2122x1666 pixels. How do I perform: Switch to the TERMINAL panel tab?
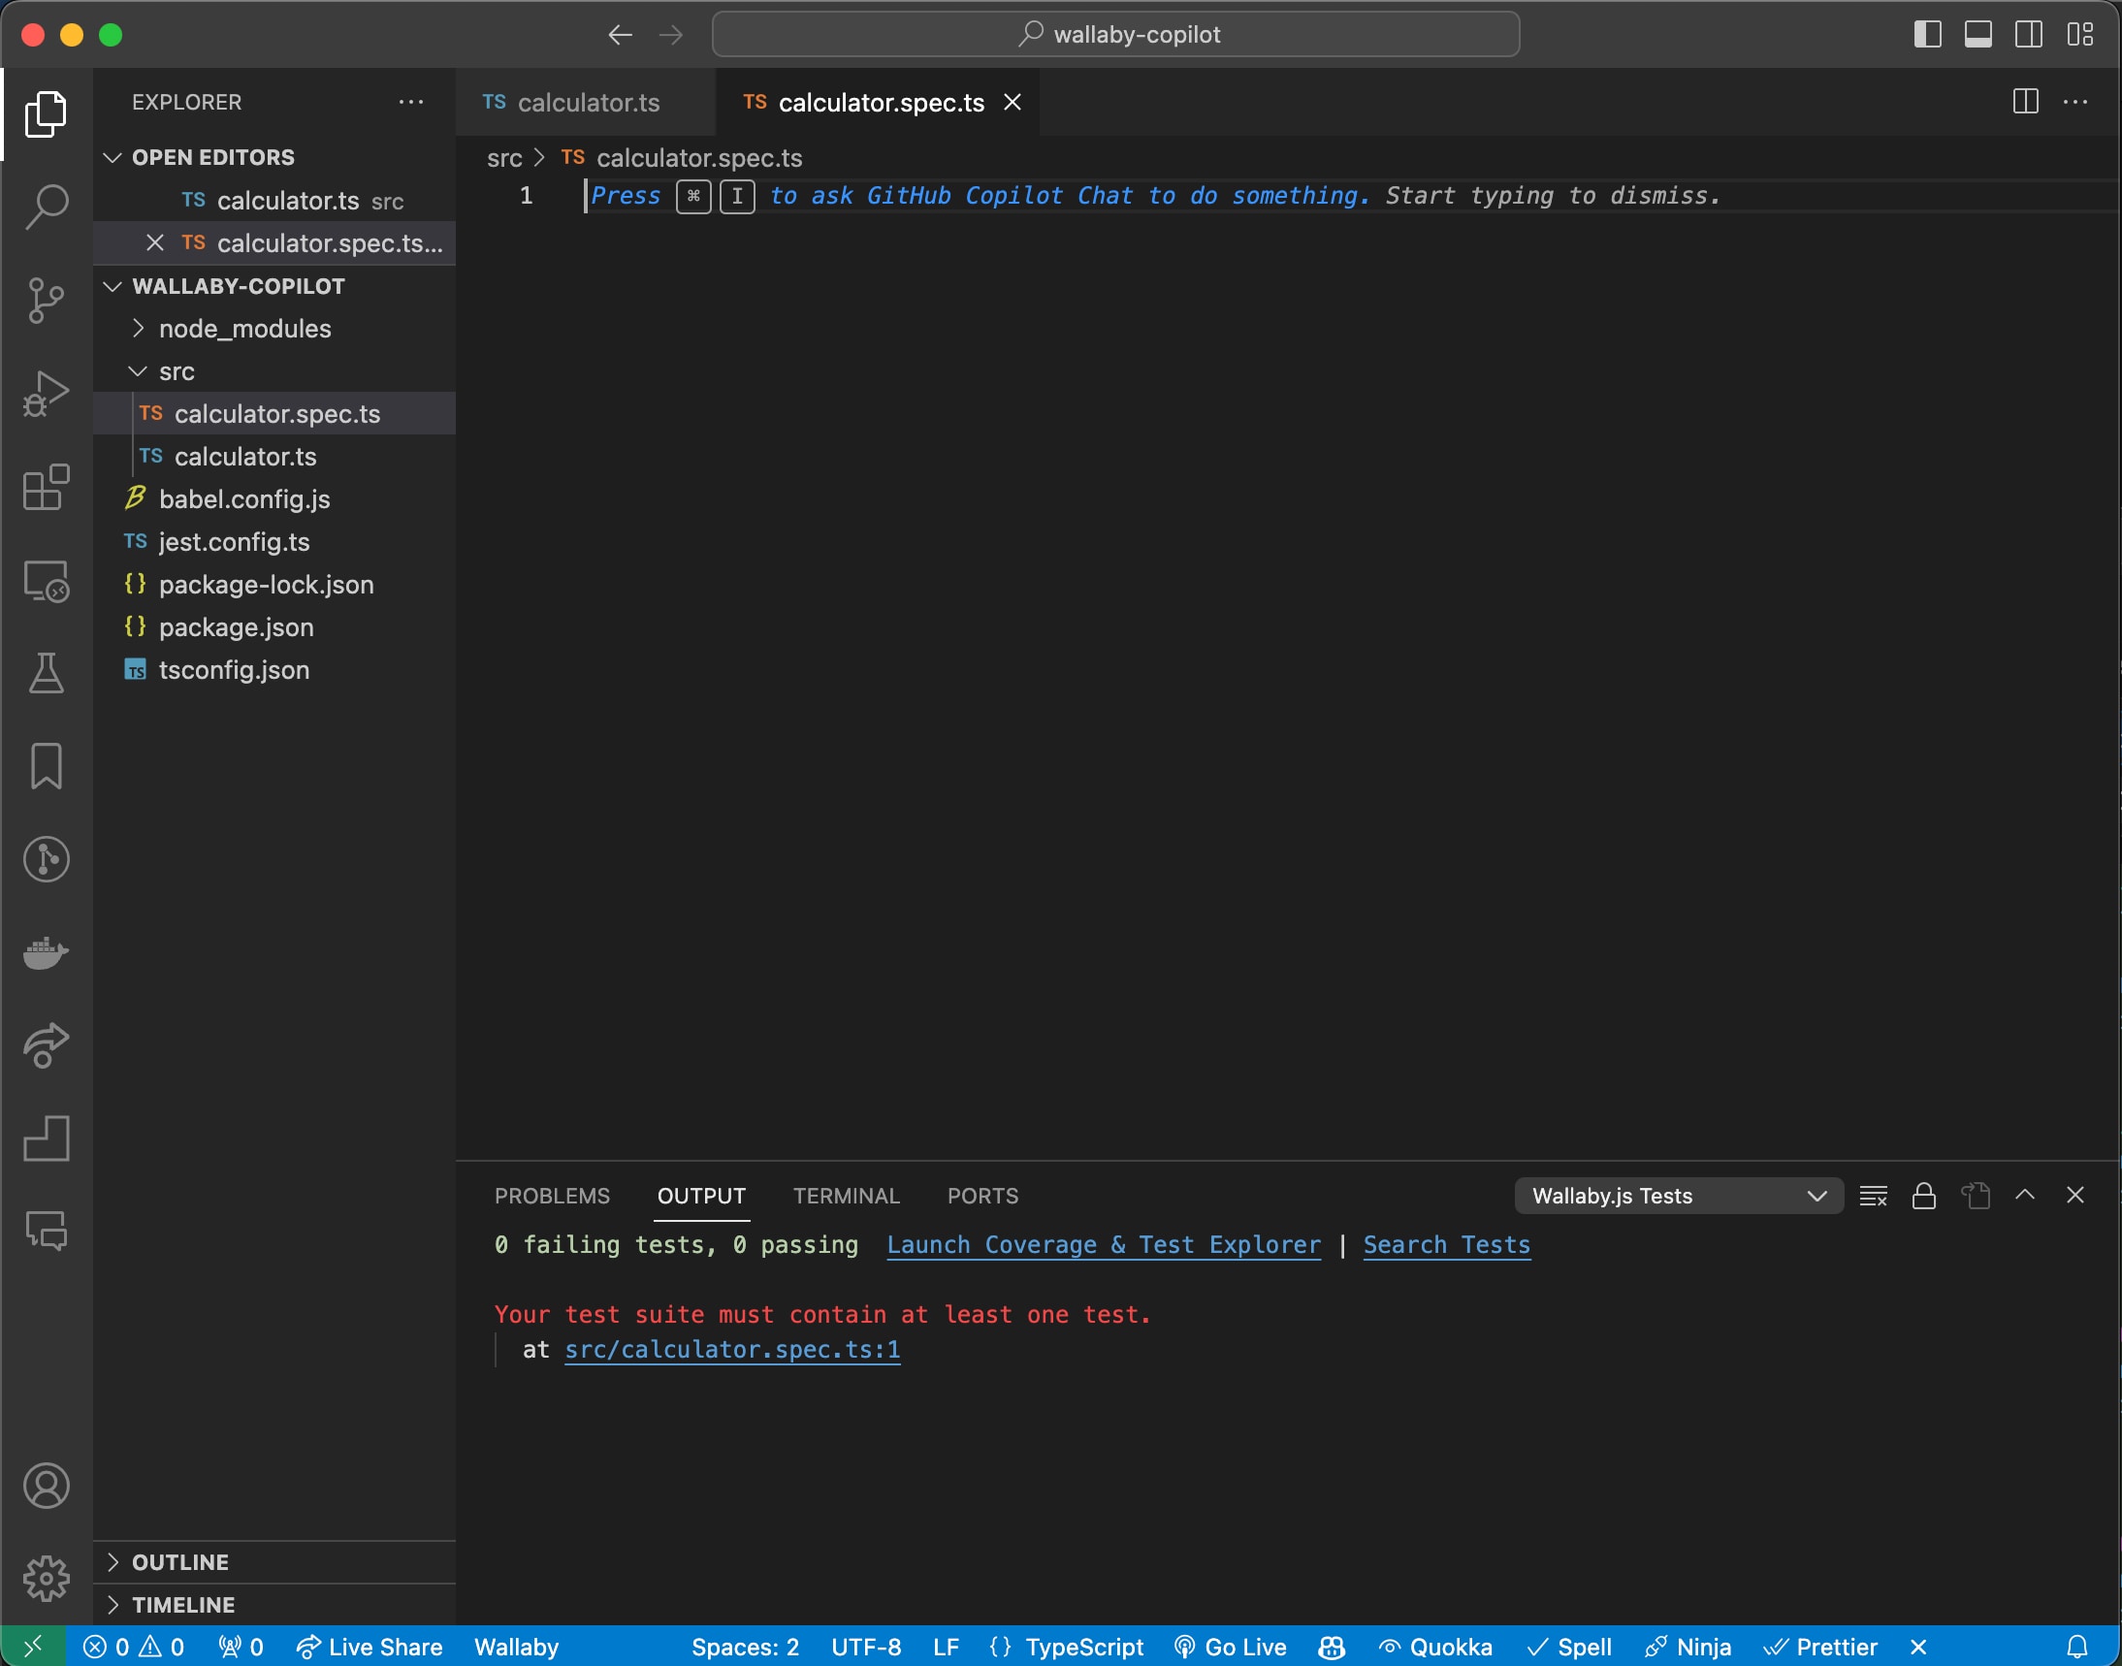click(846, 1196)
